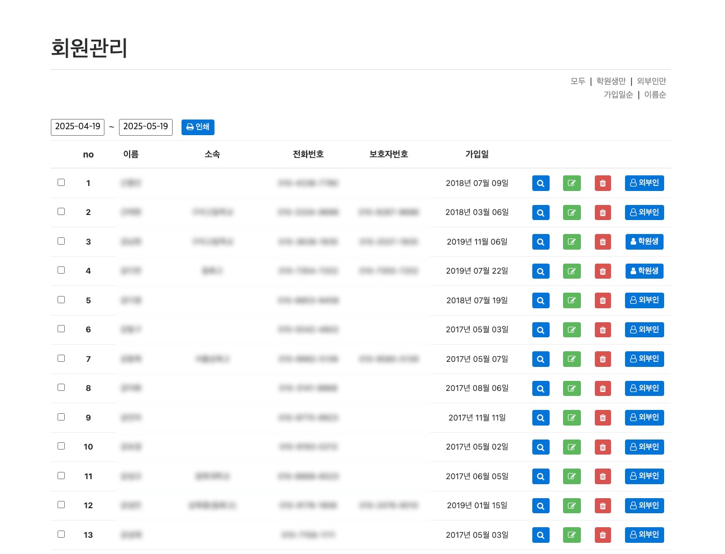Image resolution: width=725 pixels, height=554 pixels.
Task: Sort members by 가입일순
Action: [618, 94]
